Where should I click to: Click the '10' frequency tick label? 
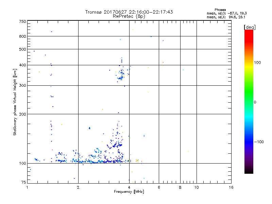coord(197,187)
